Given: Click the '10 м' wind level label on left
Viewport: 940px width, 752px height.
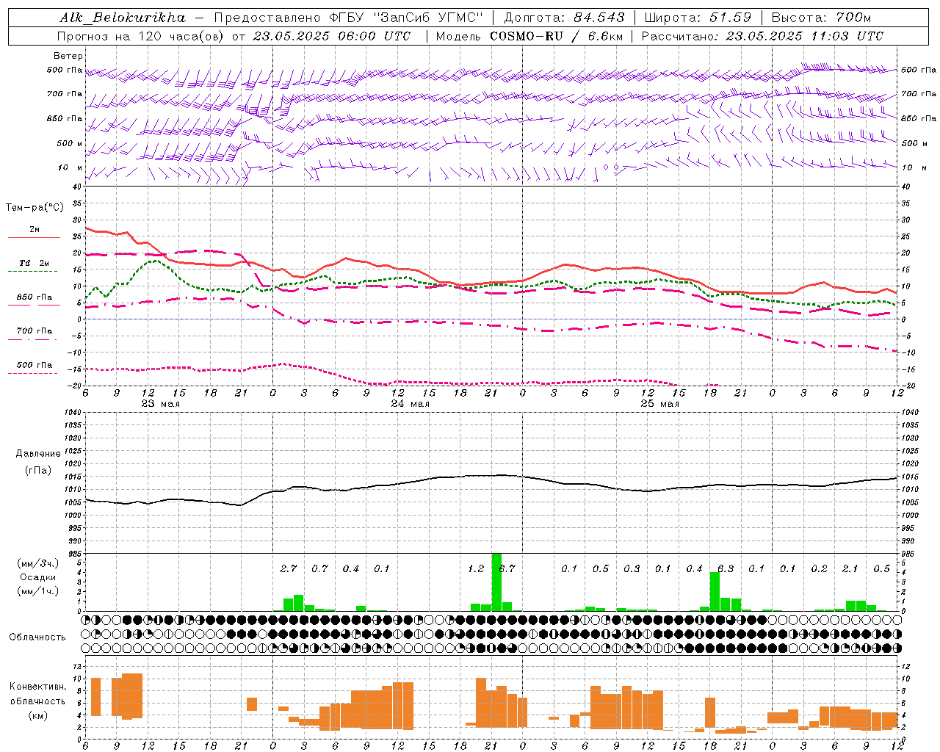Looking at the screenshot, I should tap(70, 167).
